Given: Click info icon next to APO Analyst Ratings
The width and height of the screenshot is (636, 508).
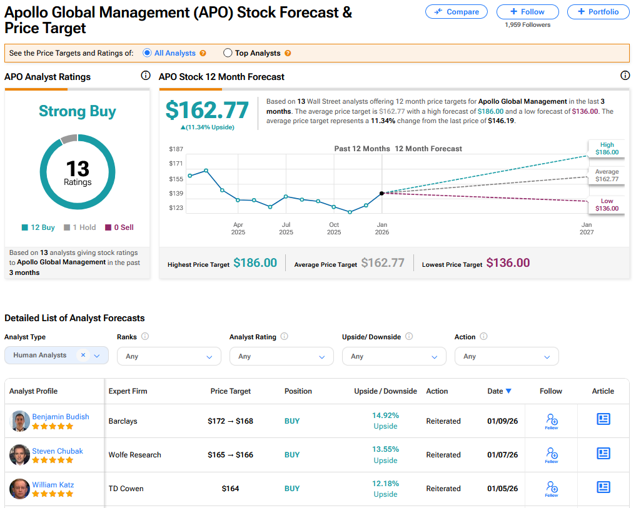Looking at the screenshot, I should [146, 76].
